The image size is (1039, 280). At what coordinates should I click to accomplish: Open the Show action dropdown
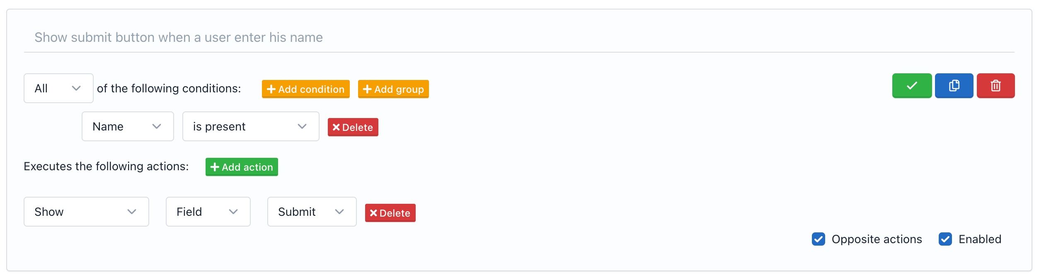(86, 212)
